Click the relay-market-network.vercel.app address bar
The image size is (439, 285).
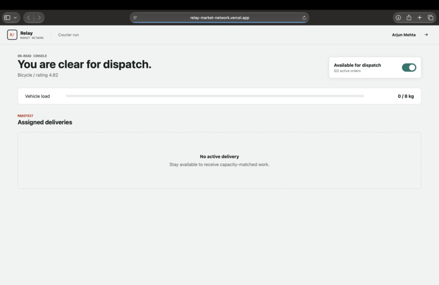pos(219,17)
